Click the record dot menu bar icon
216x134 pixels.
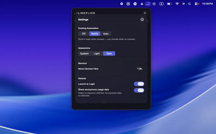pyautogui.click(x=122, y=4)
